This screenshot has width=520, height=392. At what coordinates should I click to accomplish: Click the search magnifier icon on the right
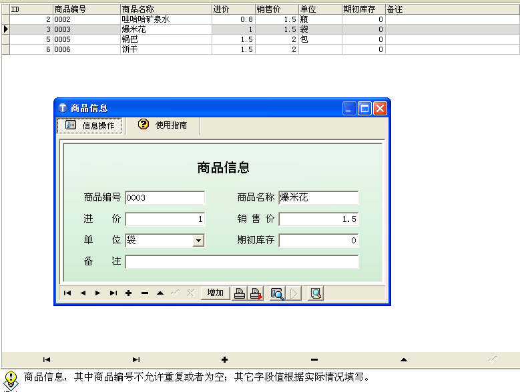tap(316, 293)
